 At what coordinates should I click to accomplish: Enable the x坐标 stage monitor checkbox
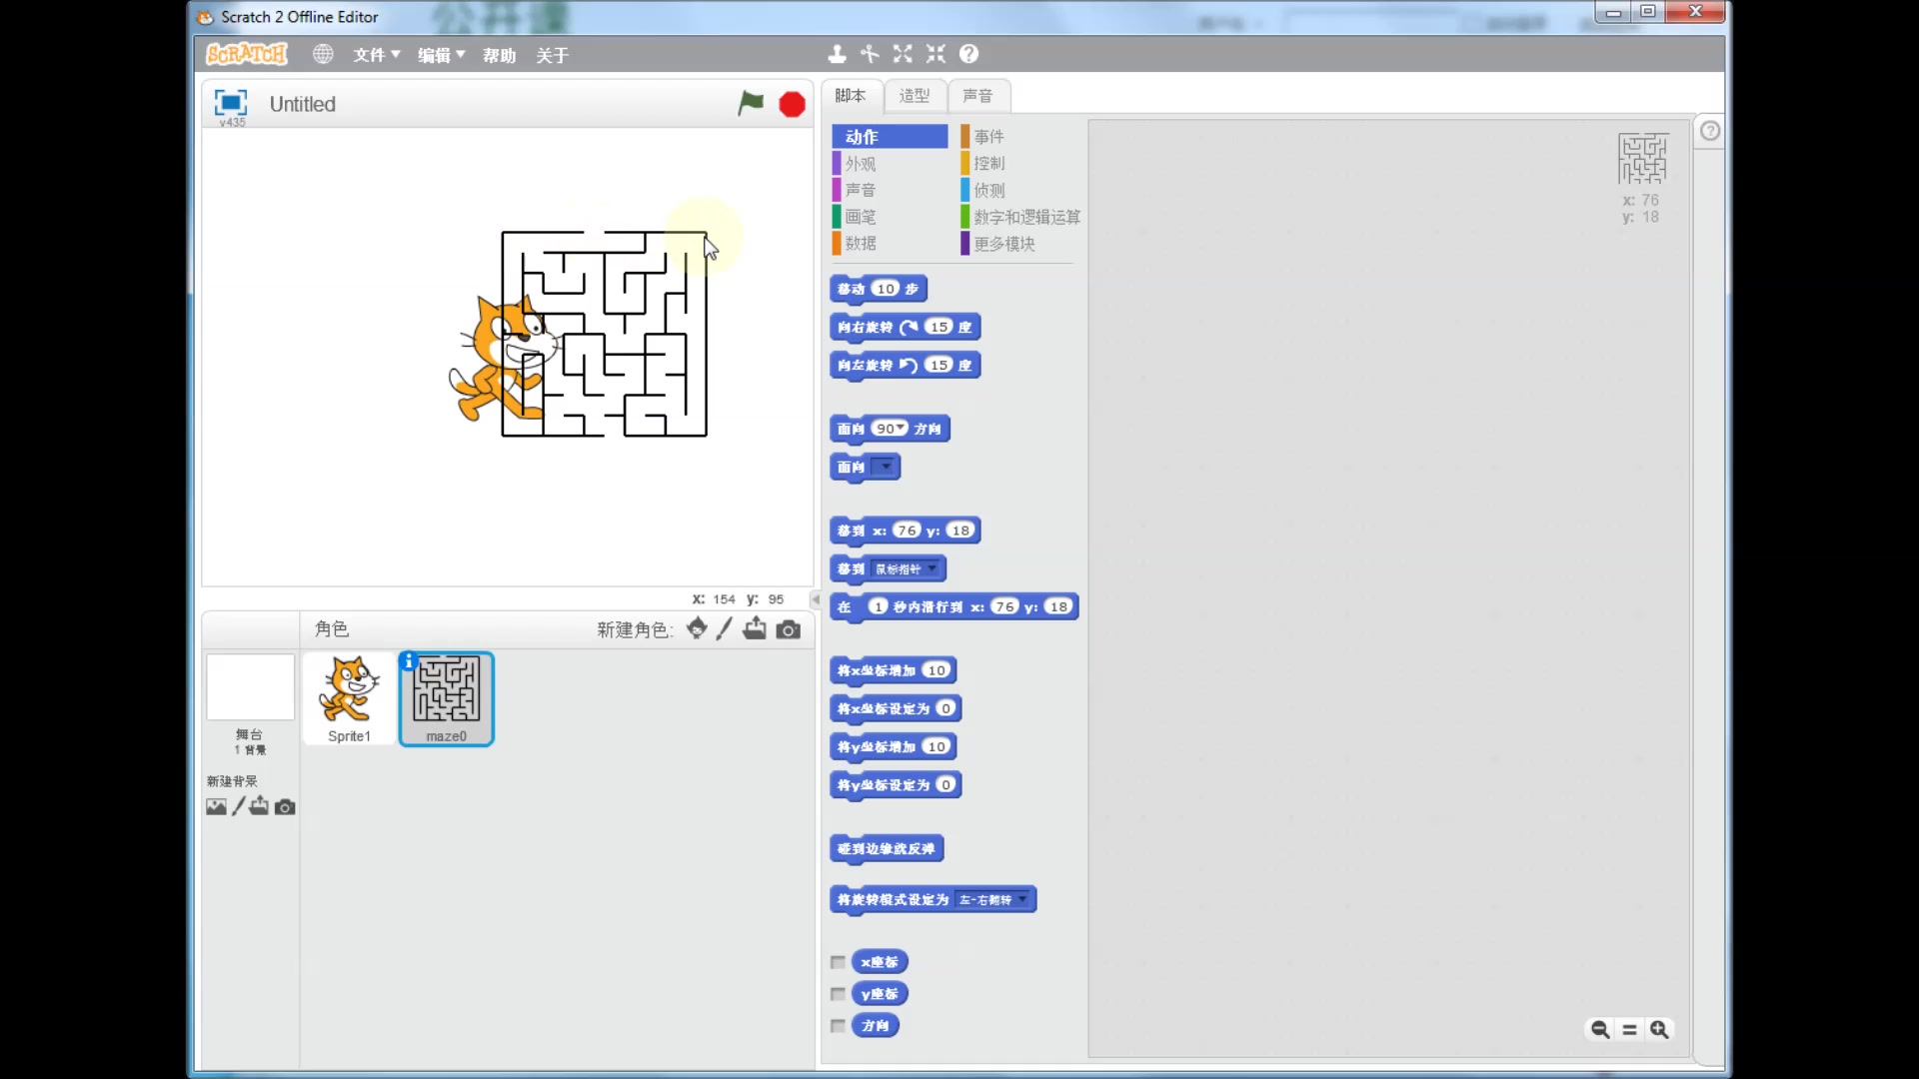(x=838, y=962)
